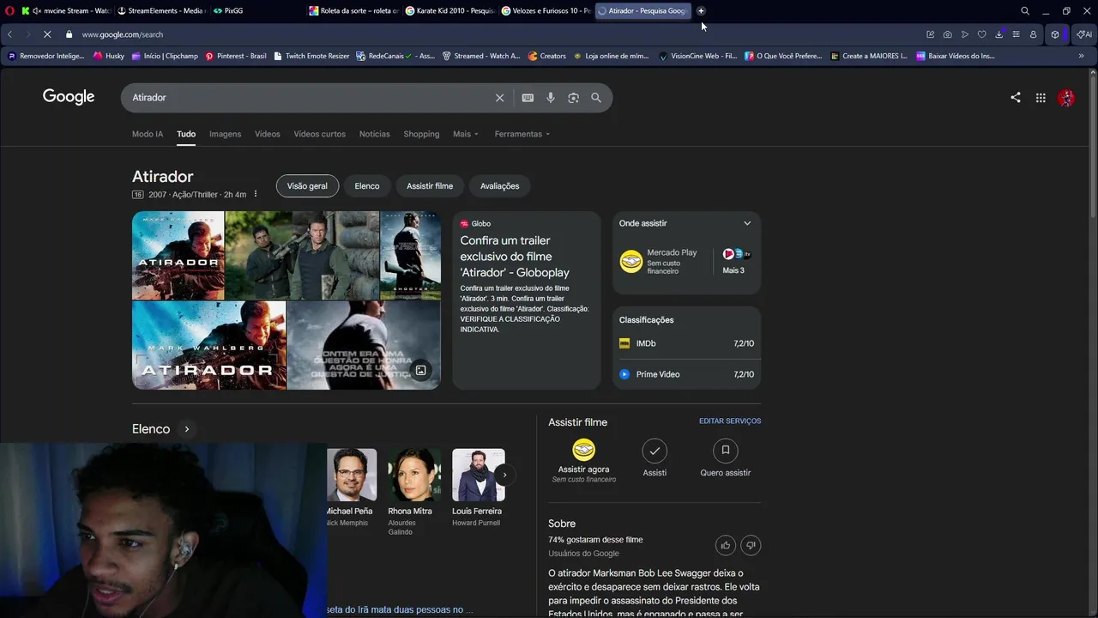
Task: Open the IMDb rating row
Action: tap(686, 343)
